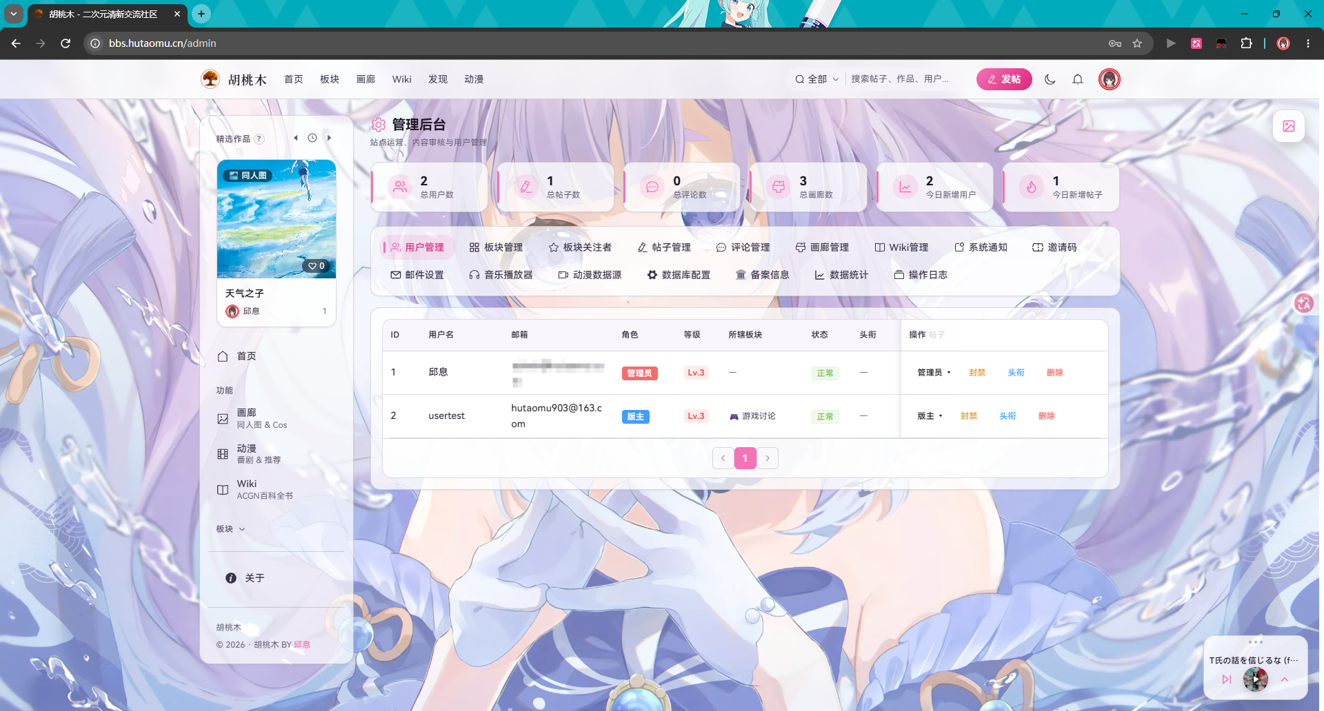Switch to the 板块管理 tab
1324x711 pixels.
click(496, 247)
